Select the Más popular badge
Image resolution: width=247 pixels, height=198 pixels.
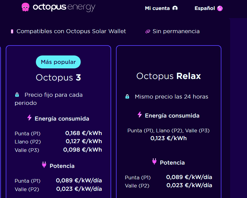click(58, 62)
